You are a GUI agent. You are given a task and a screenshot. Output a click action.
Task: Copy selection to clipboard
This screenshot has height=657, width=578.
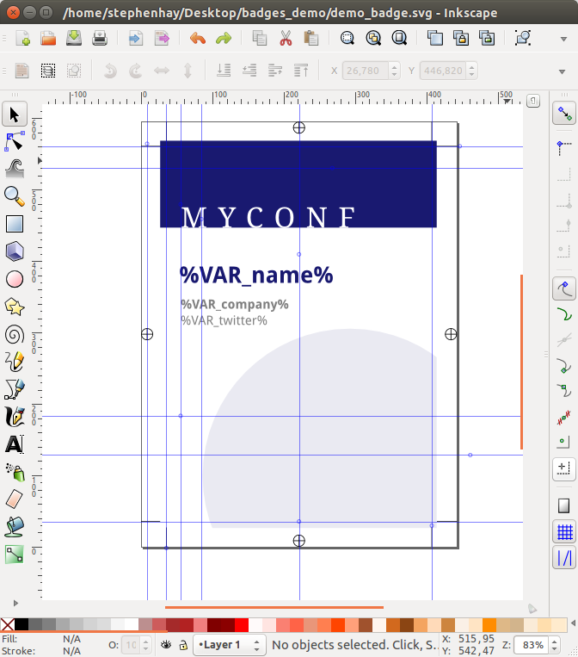click(260, 38)
